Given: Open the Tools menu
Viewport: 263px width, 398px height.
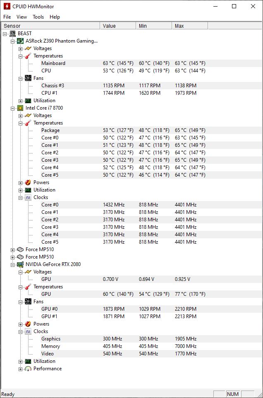Looking at the screenshot, I should 38,17.
